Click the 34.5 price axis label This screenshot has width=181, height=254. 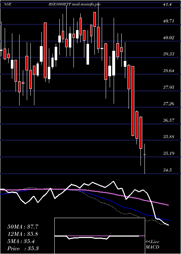click(167, 170)
